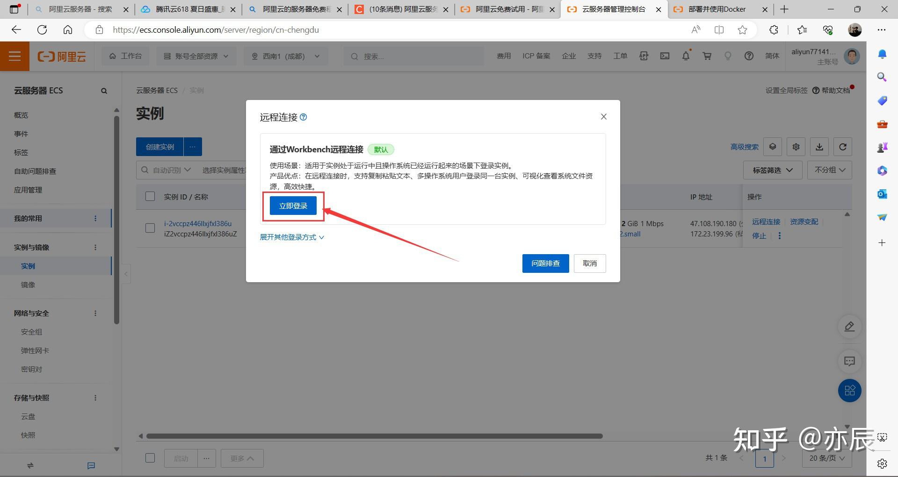Image resolution: width=898 pixels, height=477 pixels.
Task: Focus the console 搜索 input field
Action: pos(414,56)
